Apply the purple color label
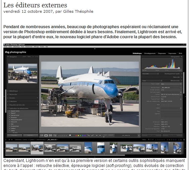The image size is (189, 170). click(x=85, y=135)
